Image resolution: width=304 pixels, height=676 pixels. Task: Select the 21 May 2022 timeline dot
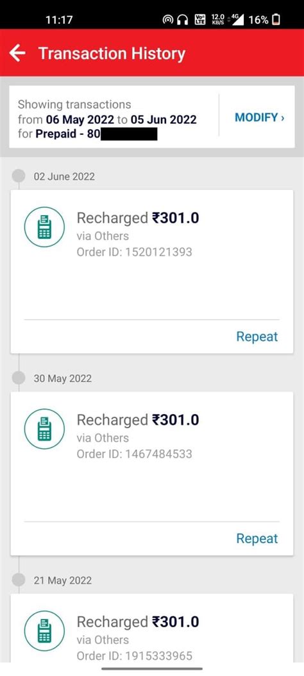tap(19, 580)
